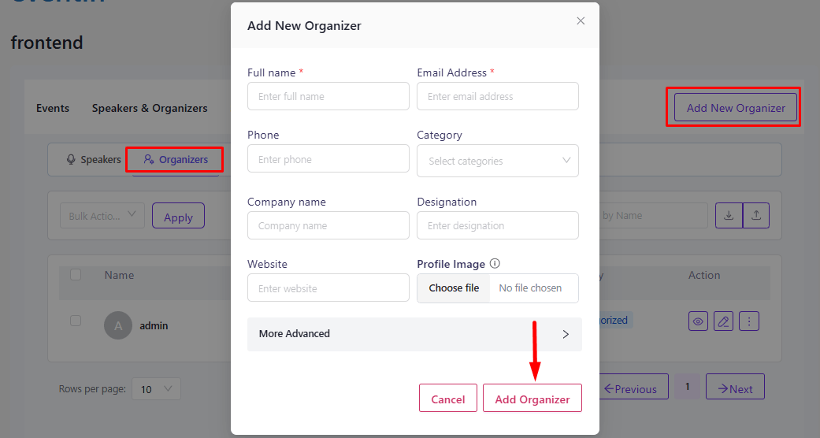Check the admin row checkbox
This screenshot has width=820, height=438.
76,321
